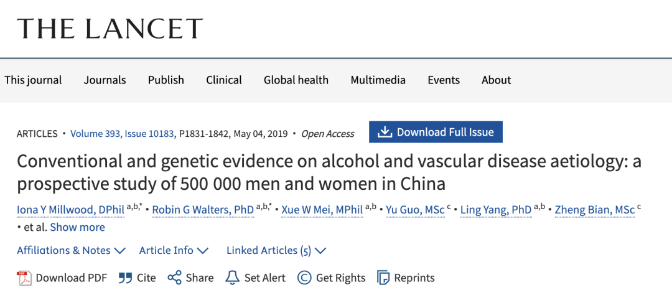Show more authors in the list
Viewport: 672px width, 290px height.
click(x=77, y=227)
